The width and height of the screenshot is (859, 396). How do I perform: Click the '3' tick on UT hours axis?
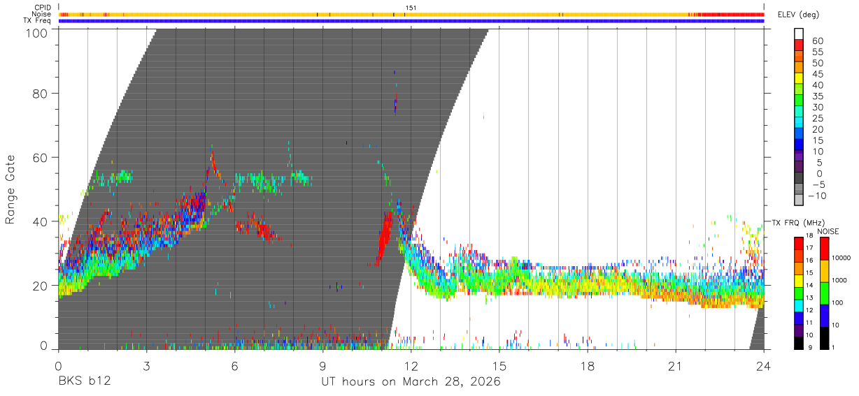click(x=146, y=365)
